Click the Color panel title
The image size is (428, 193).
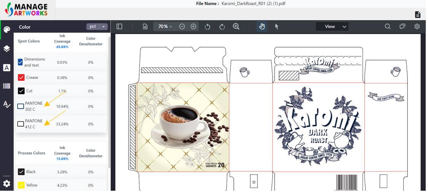pyautogui.click(x=25, y=27)
